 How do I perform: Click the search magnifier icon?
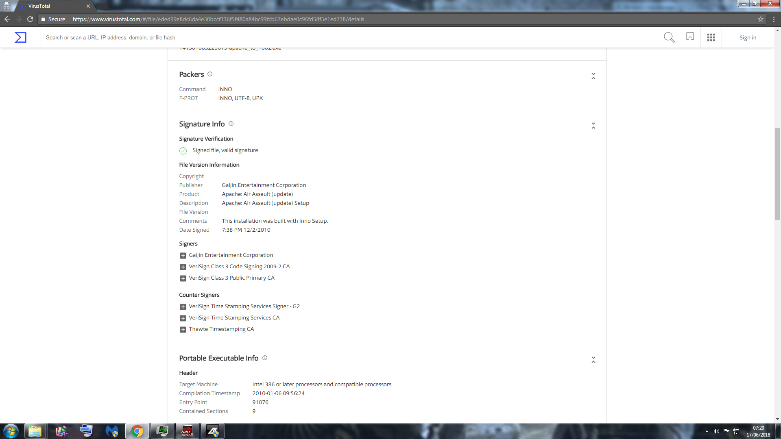[669, 37]
